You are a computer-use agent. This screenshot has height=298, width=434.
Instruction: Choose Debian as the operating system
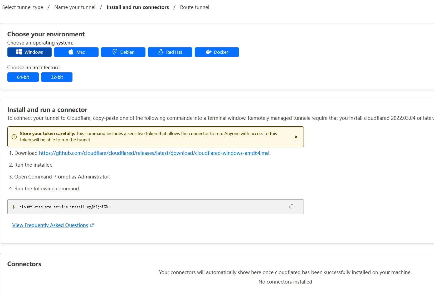coord(123,52)
